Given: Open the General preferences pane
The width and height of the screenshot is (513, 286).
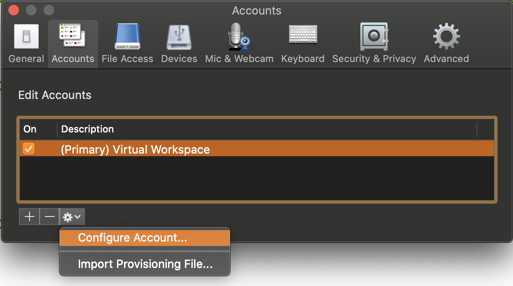Looking at the screenshot, I should [x=26, y=44].
